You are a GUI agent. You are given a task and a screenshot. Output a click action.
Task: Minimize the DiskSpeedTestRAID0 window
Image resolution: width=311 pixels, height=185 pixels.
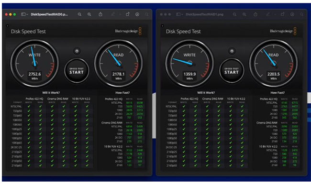[x=11, y=14]
